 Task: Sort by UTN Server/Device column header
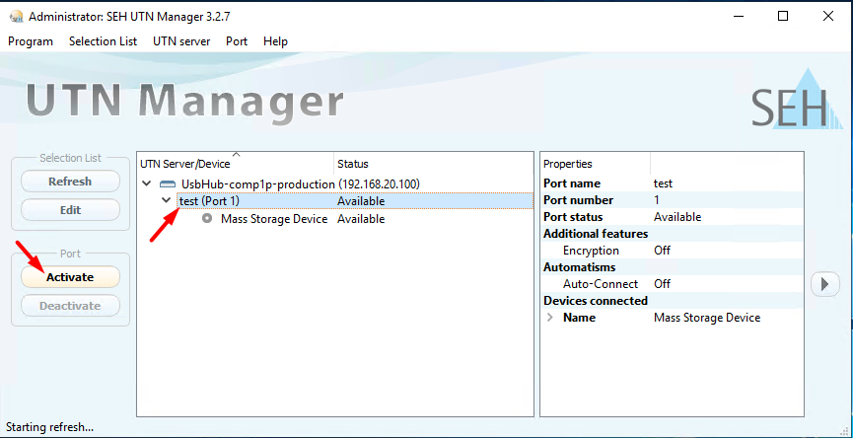[235, 163]
